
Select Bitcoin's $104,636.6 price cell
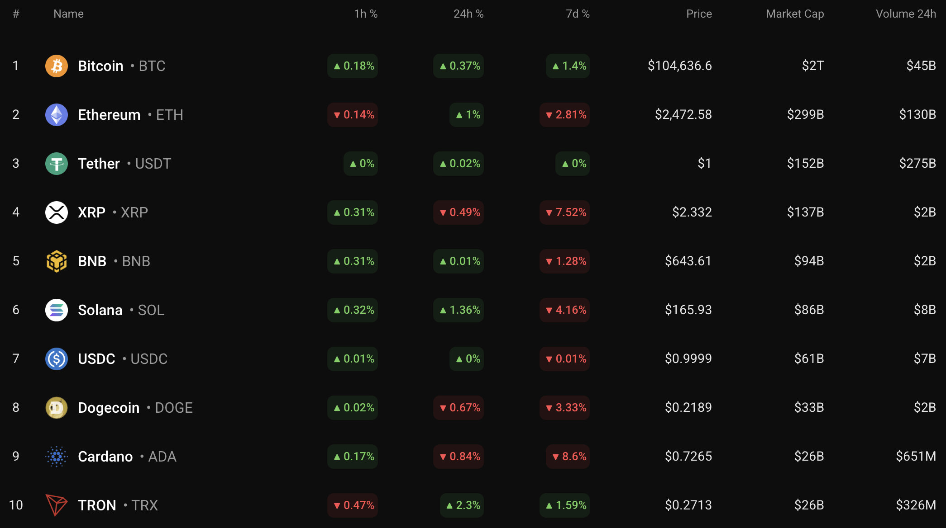[x=679, y=66]
